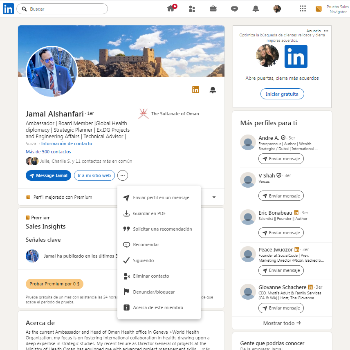Select Denunciar/bloquear option
Screen dimensions: 350x350
159,292
